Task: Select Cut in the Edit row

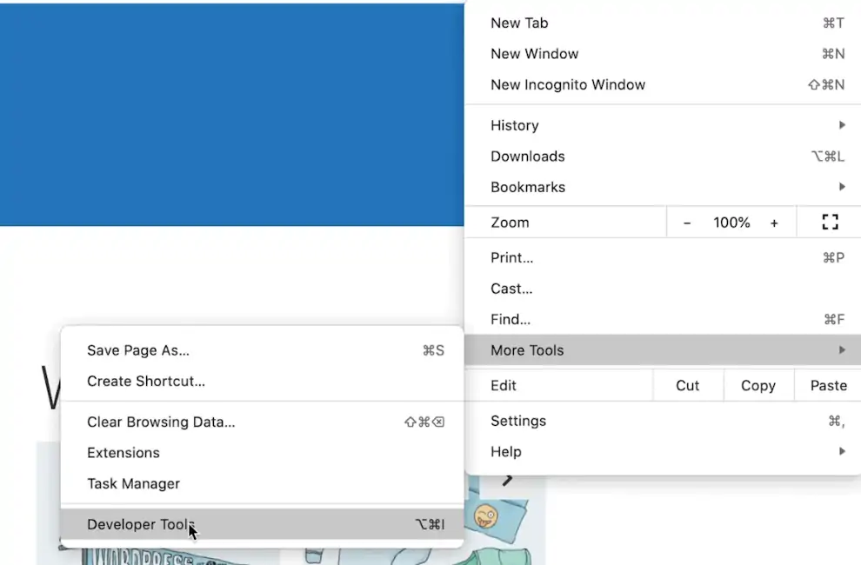Action: pyautogui.click(x=687, y=385)
